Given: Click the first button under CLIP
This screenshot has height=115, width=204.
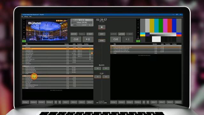Looking at the screenshot, I should click(x=98, y=77).
